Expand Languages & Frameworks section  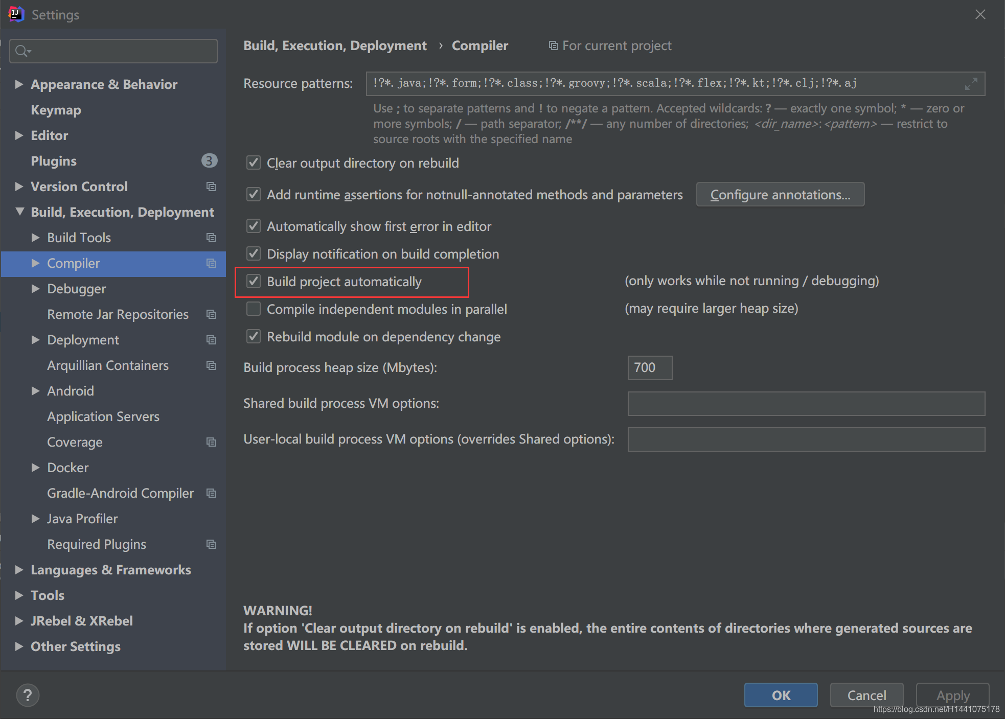click(x=19, y=570)
